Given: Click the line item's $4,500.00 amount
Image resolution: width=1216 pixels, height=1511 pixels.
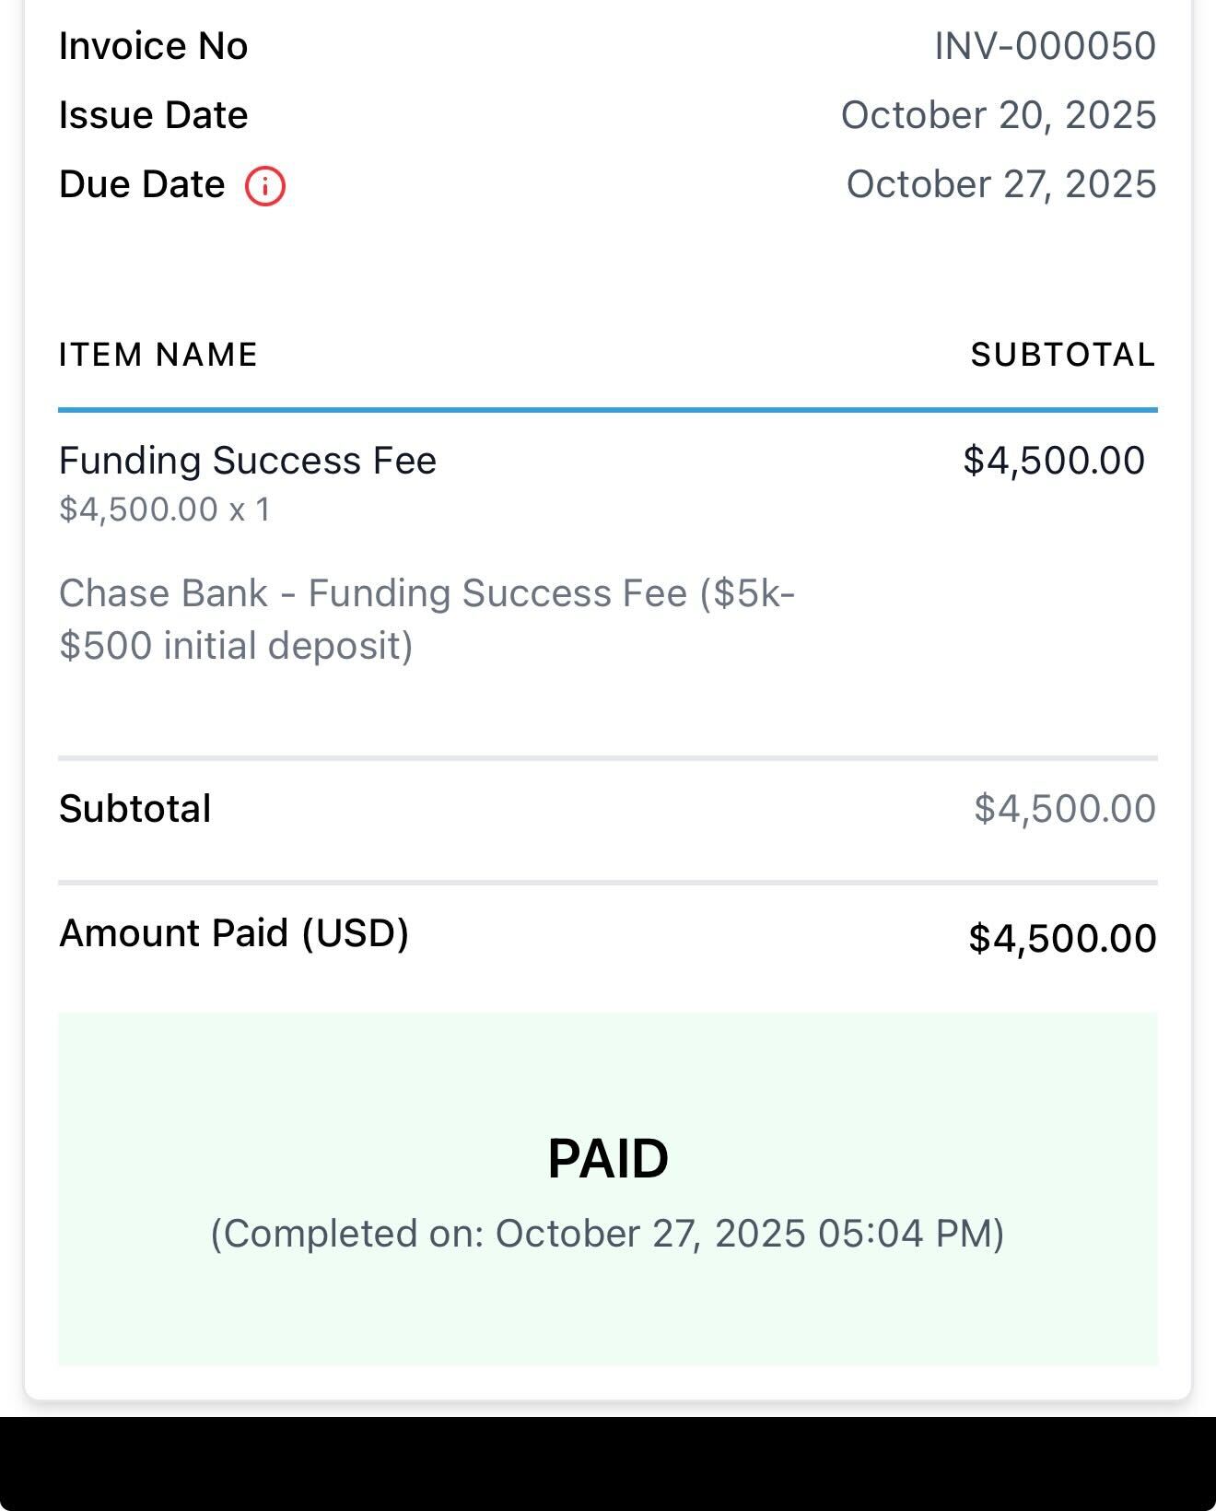Looking at the screenshot, I should [1054, 461].
